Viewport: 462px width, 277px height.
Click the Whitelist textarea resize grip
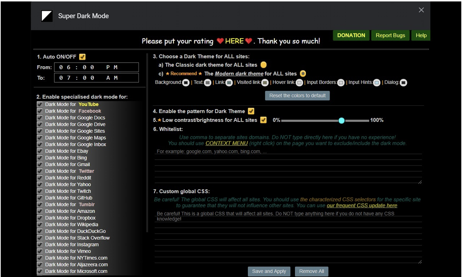[x=420, y=182]
